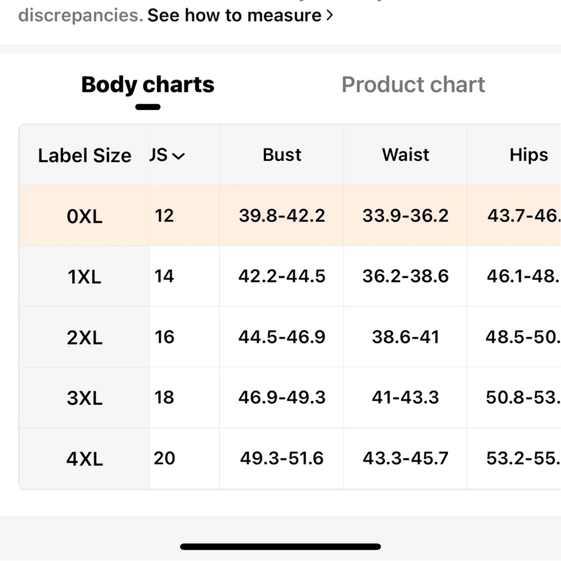561x561 pixels.
Task: Select the 0XL size row label
Action: 85,216
